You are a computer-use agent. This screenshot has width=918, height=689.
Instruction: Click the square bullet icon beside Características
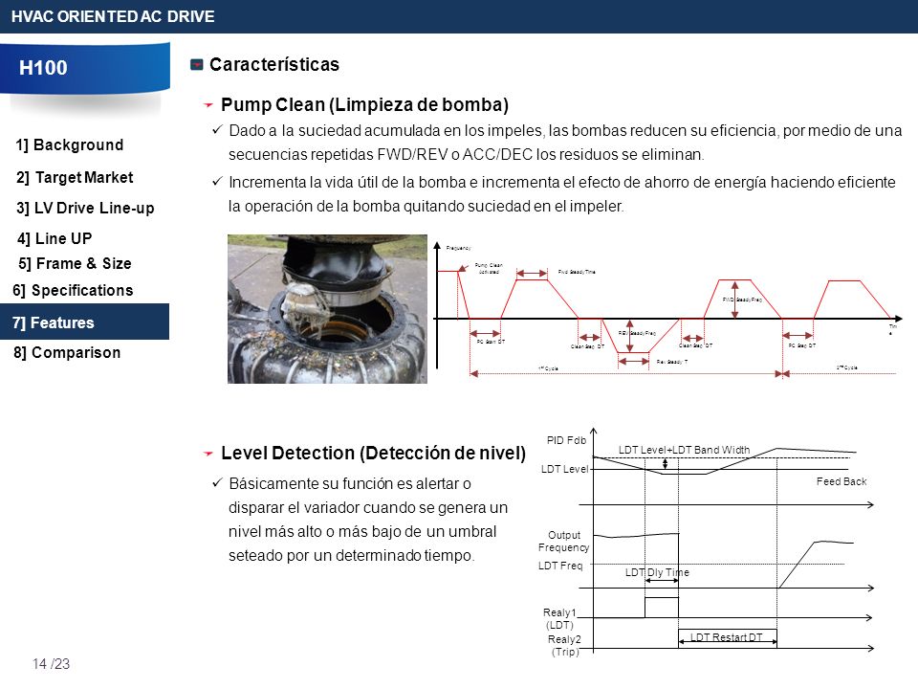[197, 64]
